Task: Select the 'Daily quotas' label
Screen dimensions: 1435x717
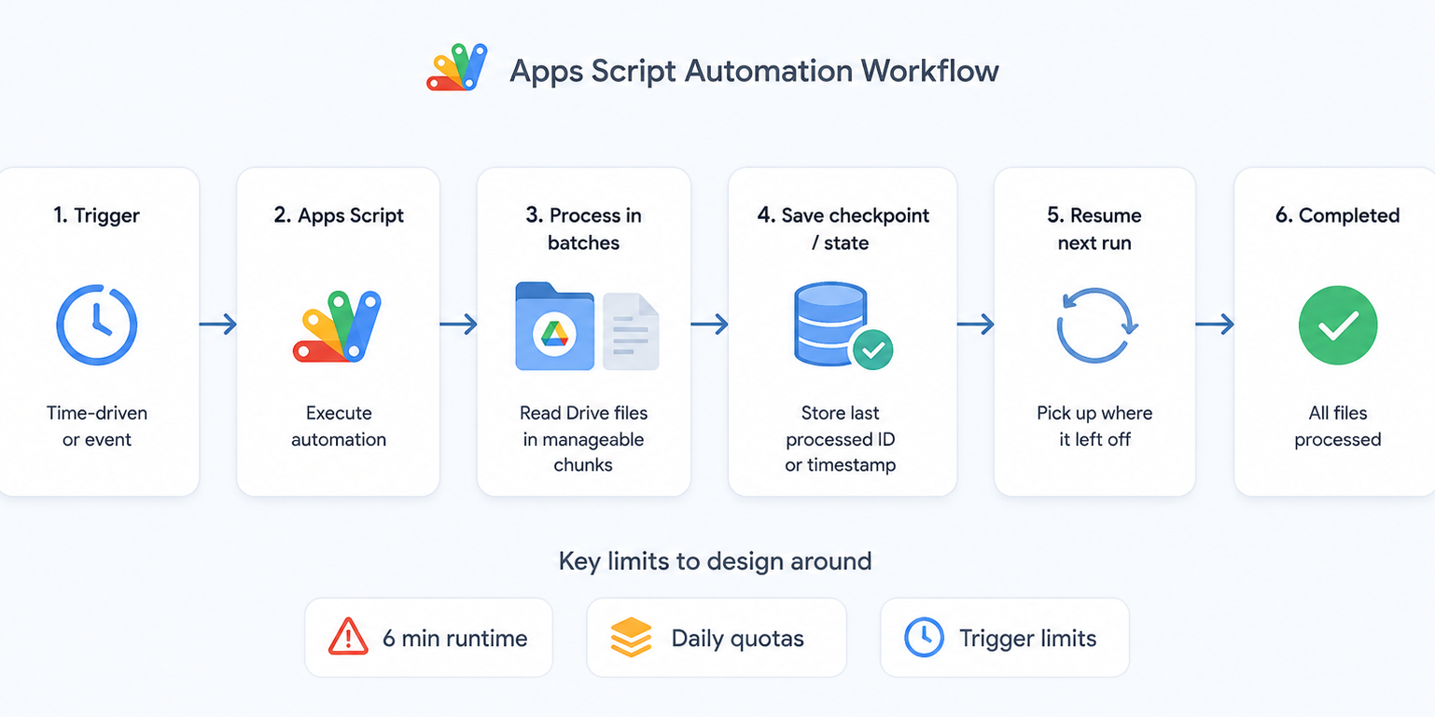Action: pos(738,639)
